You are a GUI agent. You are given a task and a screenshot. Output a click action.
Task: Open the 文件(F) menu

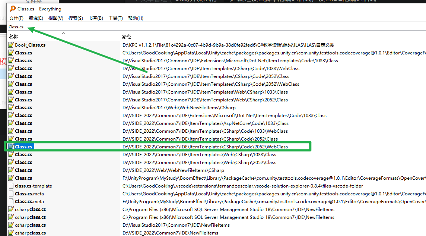coord(16,18)
